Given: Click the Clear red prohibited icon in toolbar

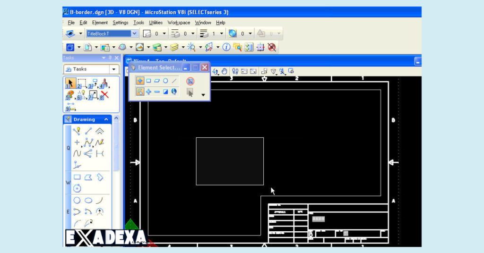Looking at the screenshot, I should [272, 47].
